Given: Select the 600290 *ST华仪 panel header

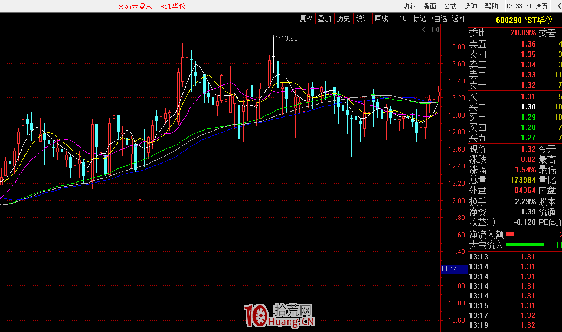Looking at the screenshot, I should pyautogui.click(x=524, y=20).
